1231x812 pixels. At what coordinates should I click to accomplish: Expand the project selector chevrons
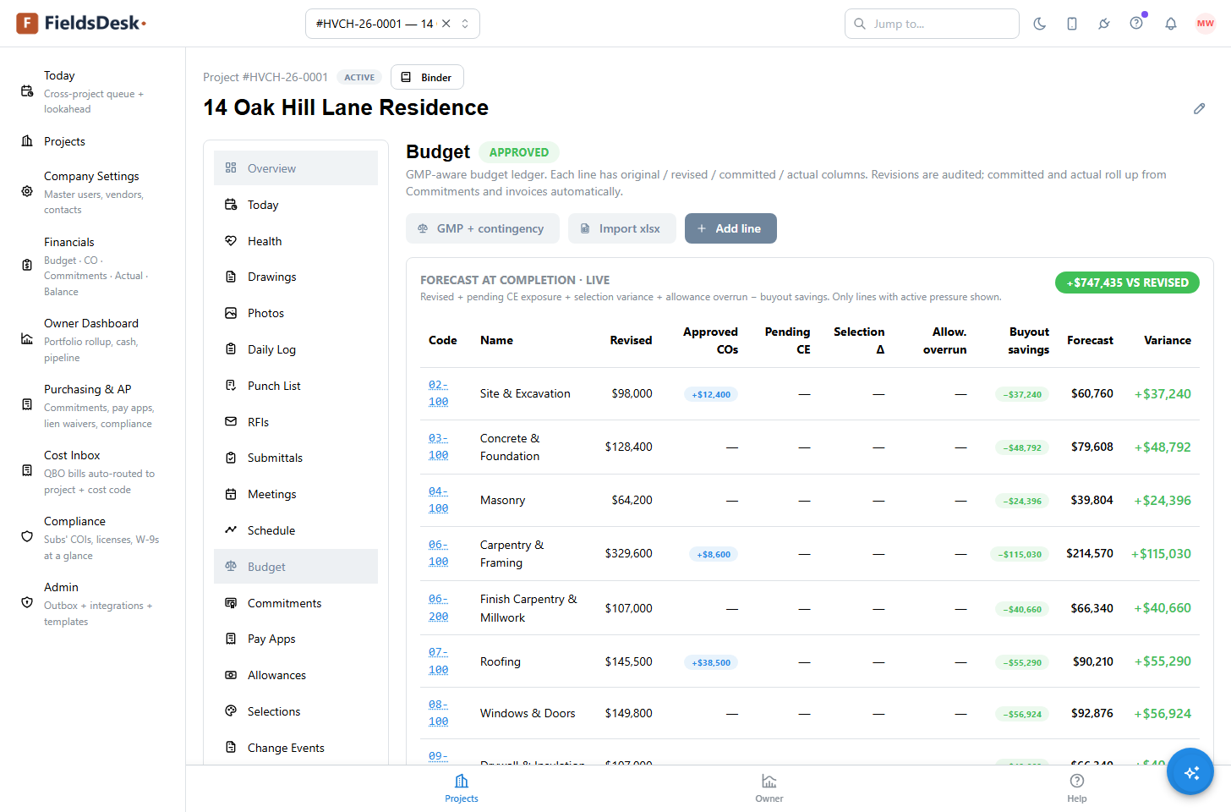465,24
